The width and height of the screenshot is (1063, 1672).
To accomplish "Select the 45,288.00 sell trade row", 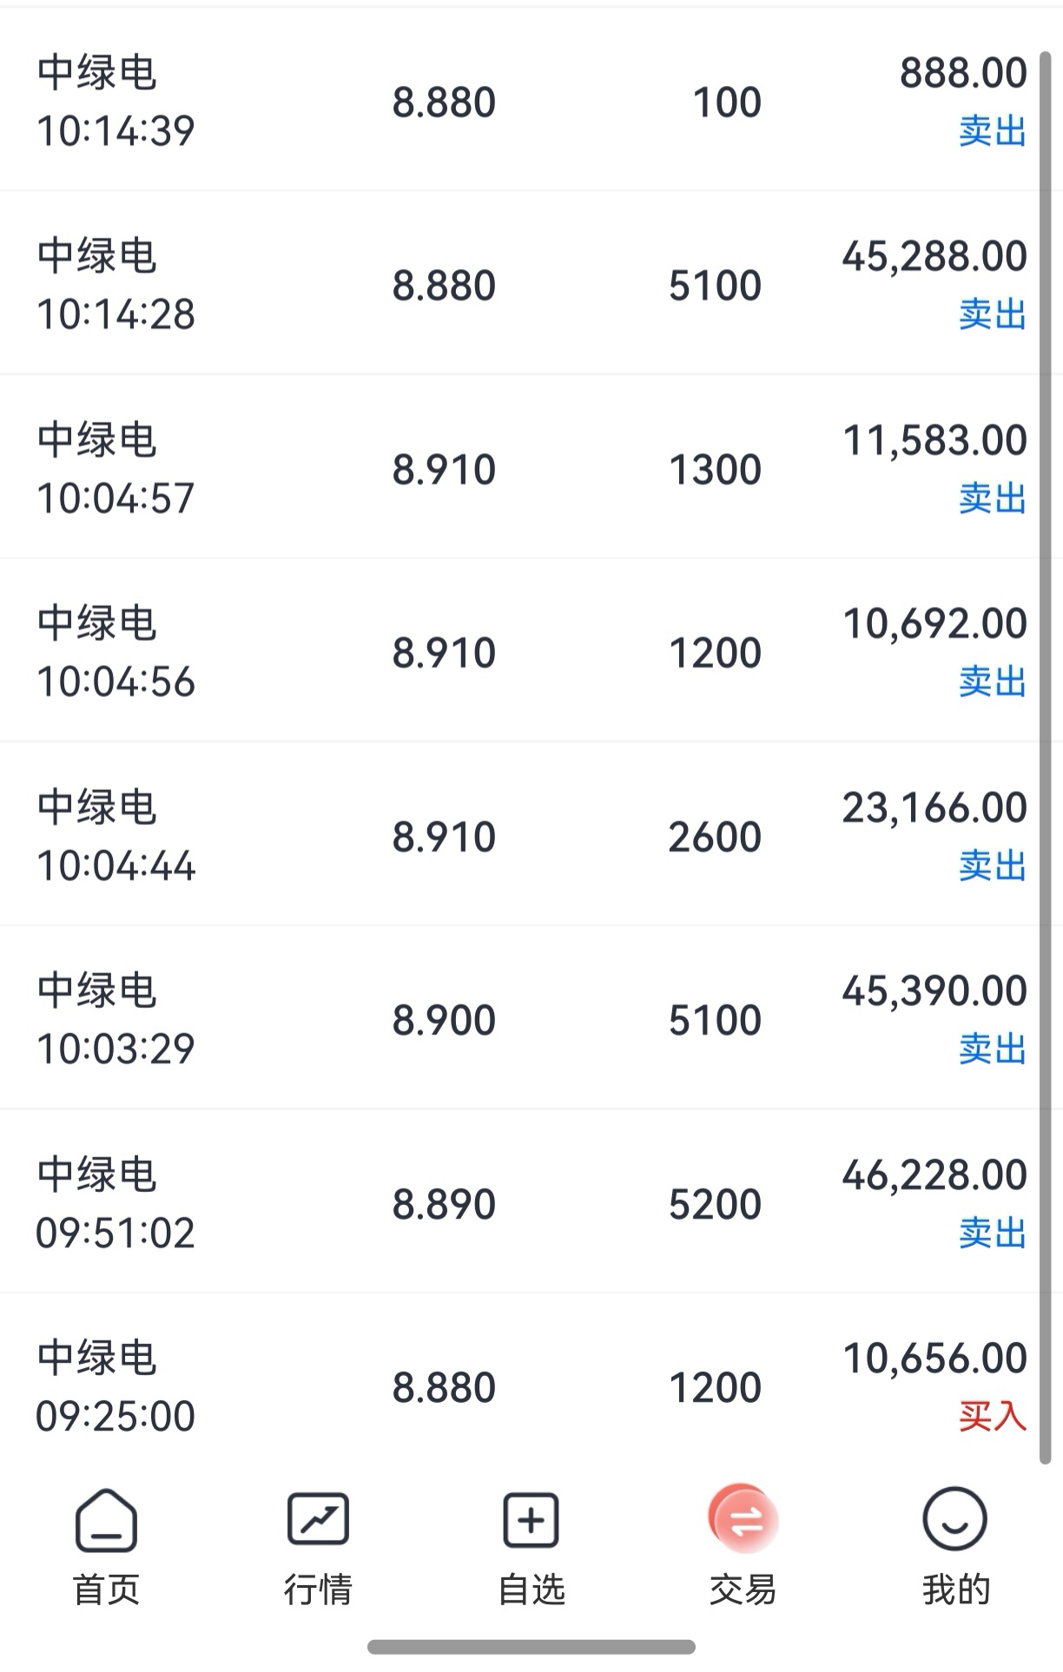I will click(521, 285).
